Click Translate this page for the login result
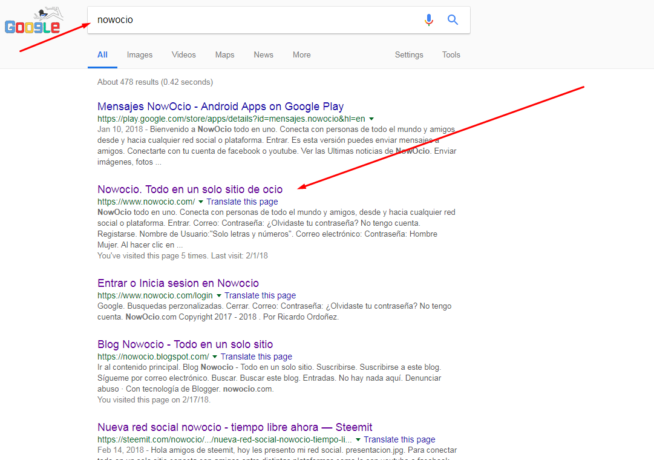Screen dimensions: 654x460 pyautogui.click(x=260, y=295)
